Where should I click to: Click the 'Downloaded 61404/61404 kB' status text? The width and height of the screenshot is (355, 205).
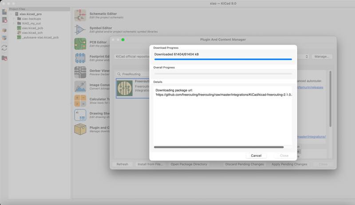176,54
